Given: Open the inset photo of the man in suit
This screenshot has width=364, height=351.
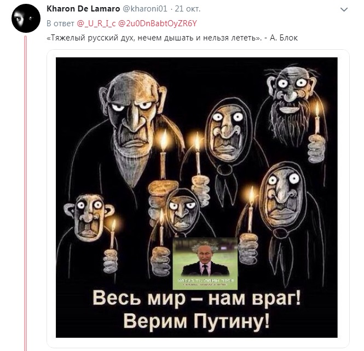Looking at the screenshot, I should pyautogui.click(x=205, y=264).
